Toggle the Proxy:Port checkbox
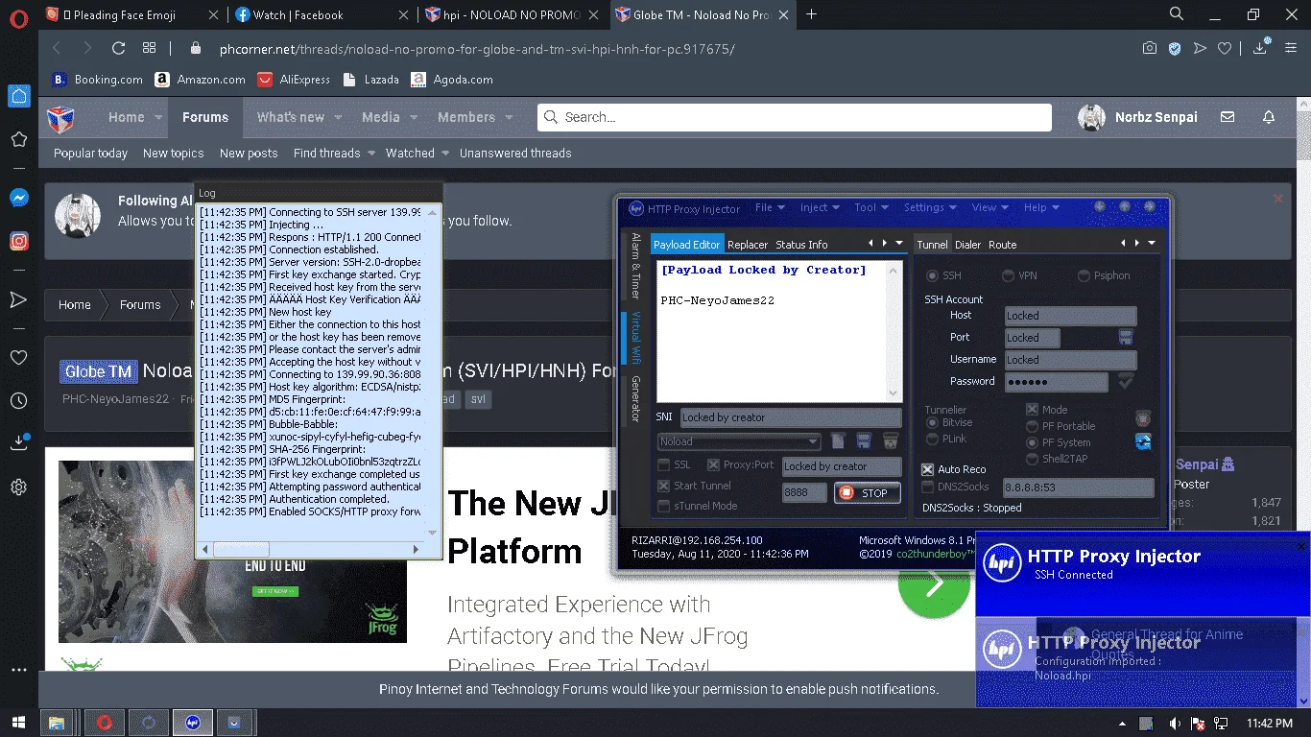The image size is (1311, 737). point(713,465)
